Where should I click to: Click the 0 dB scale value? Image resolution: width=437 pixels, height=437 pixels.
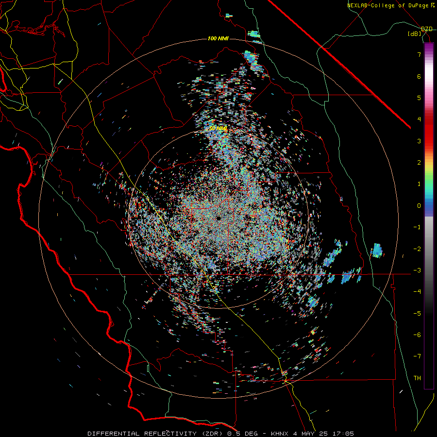pyautogui.click(x=419, y=206)
